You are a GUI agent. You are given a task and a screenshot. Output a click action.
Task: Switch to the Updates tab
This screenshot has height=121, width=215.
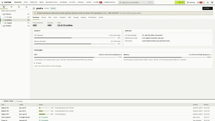click(83, 17)
